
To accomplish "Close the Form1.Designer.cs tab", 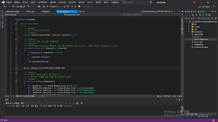I will [x=76, y=12].
